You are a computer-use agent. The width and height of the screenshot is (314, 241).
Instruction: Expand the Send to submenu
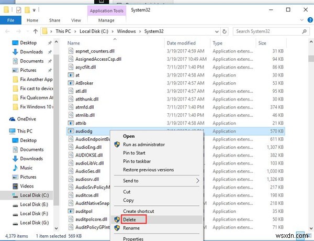(157, 181)
